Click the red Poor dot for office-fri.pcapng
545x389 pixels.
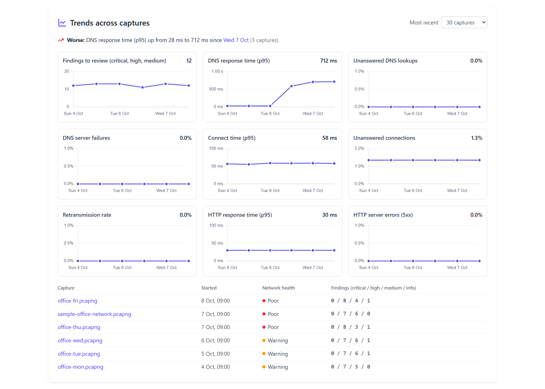click(264, 301)
